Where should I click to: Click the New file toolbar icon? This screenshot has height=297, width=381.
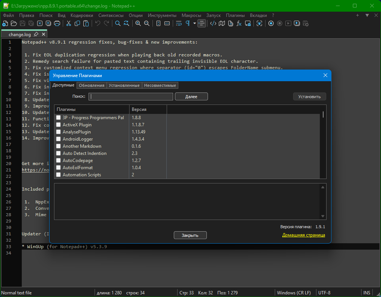pyautogui.click(x=5, y=23)
